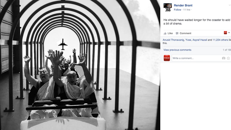Open Yvee's profile link
The width and height of the screenshot is (231, 130).
point(188,40)
